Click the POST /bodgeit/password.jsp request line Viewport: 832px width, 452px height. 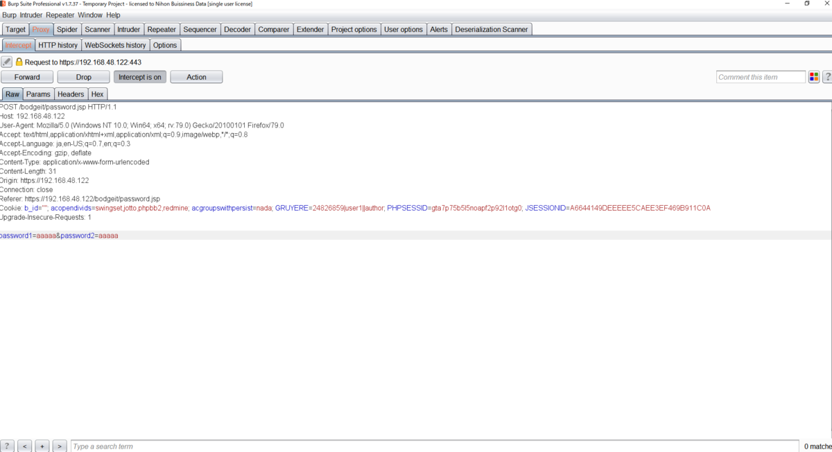pos(58,107)
